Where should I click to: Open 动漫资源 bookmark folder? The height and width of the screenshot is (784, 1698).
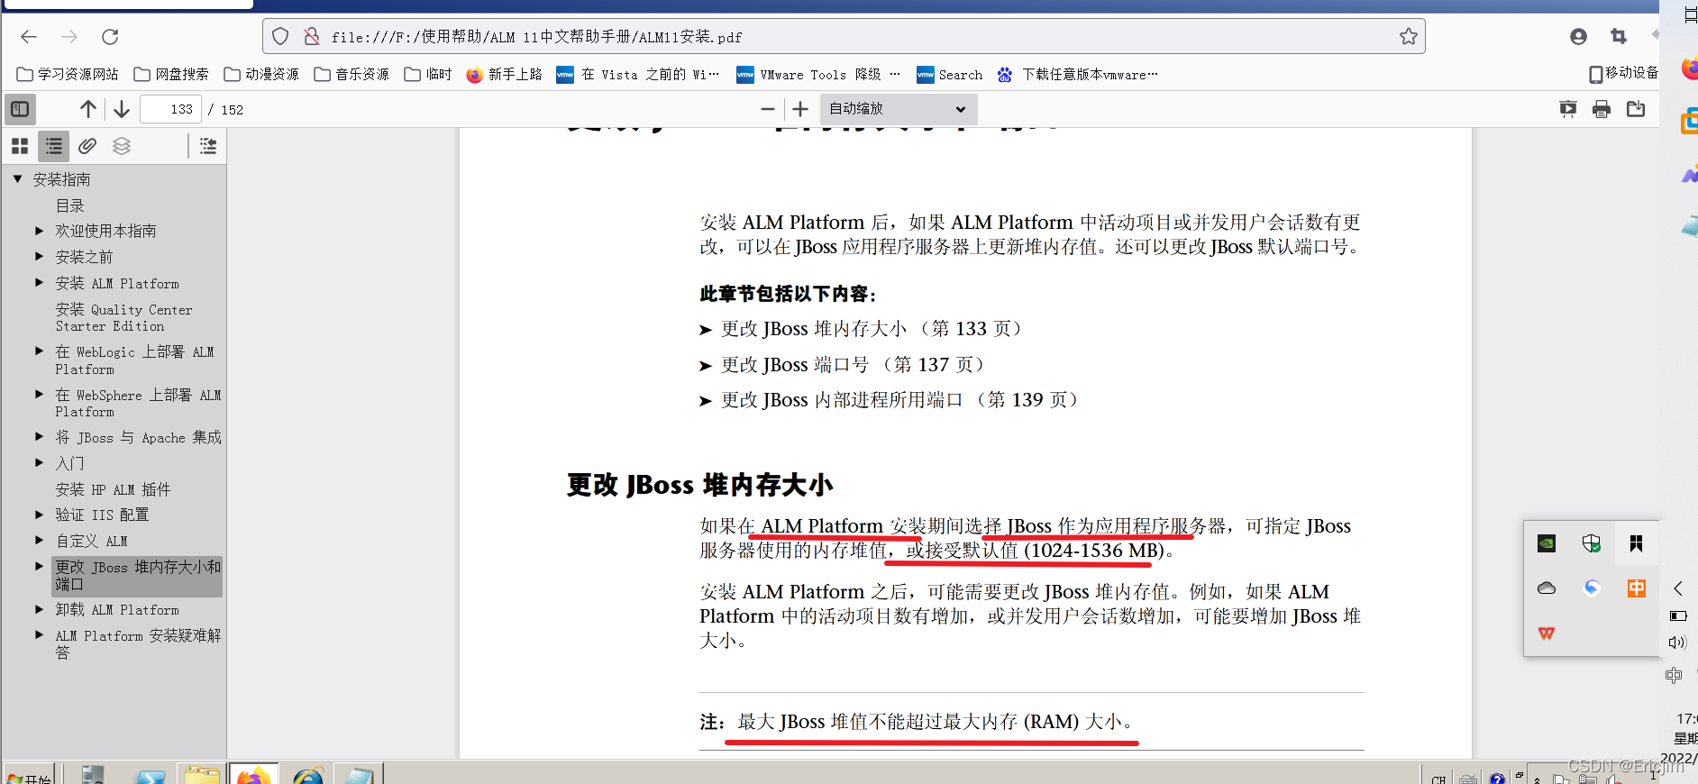[261, 74]
